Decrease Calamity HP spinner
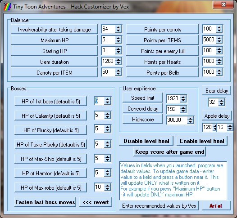The height and width of the screenshot is (218, 237). pos(108,117)
